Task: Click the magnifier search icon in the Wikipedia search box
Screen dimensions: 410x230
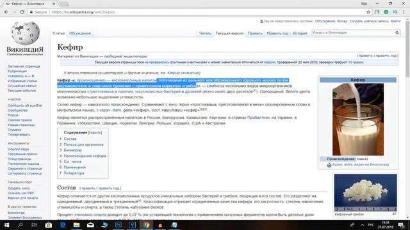Action: pos(397,33)
